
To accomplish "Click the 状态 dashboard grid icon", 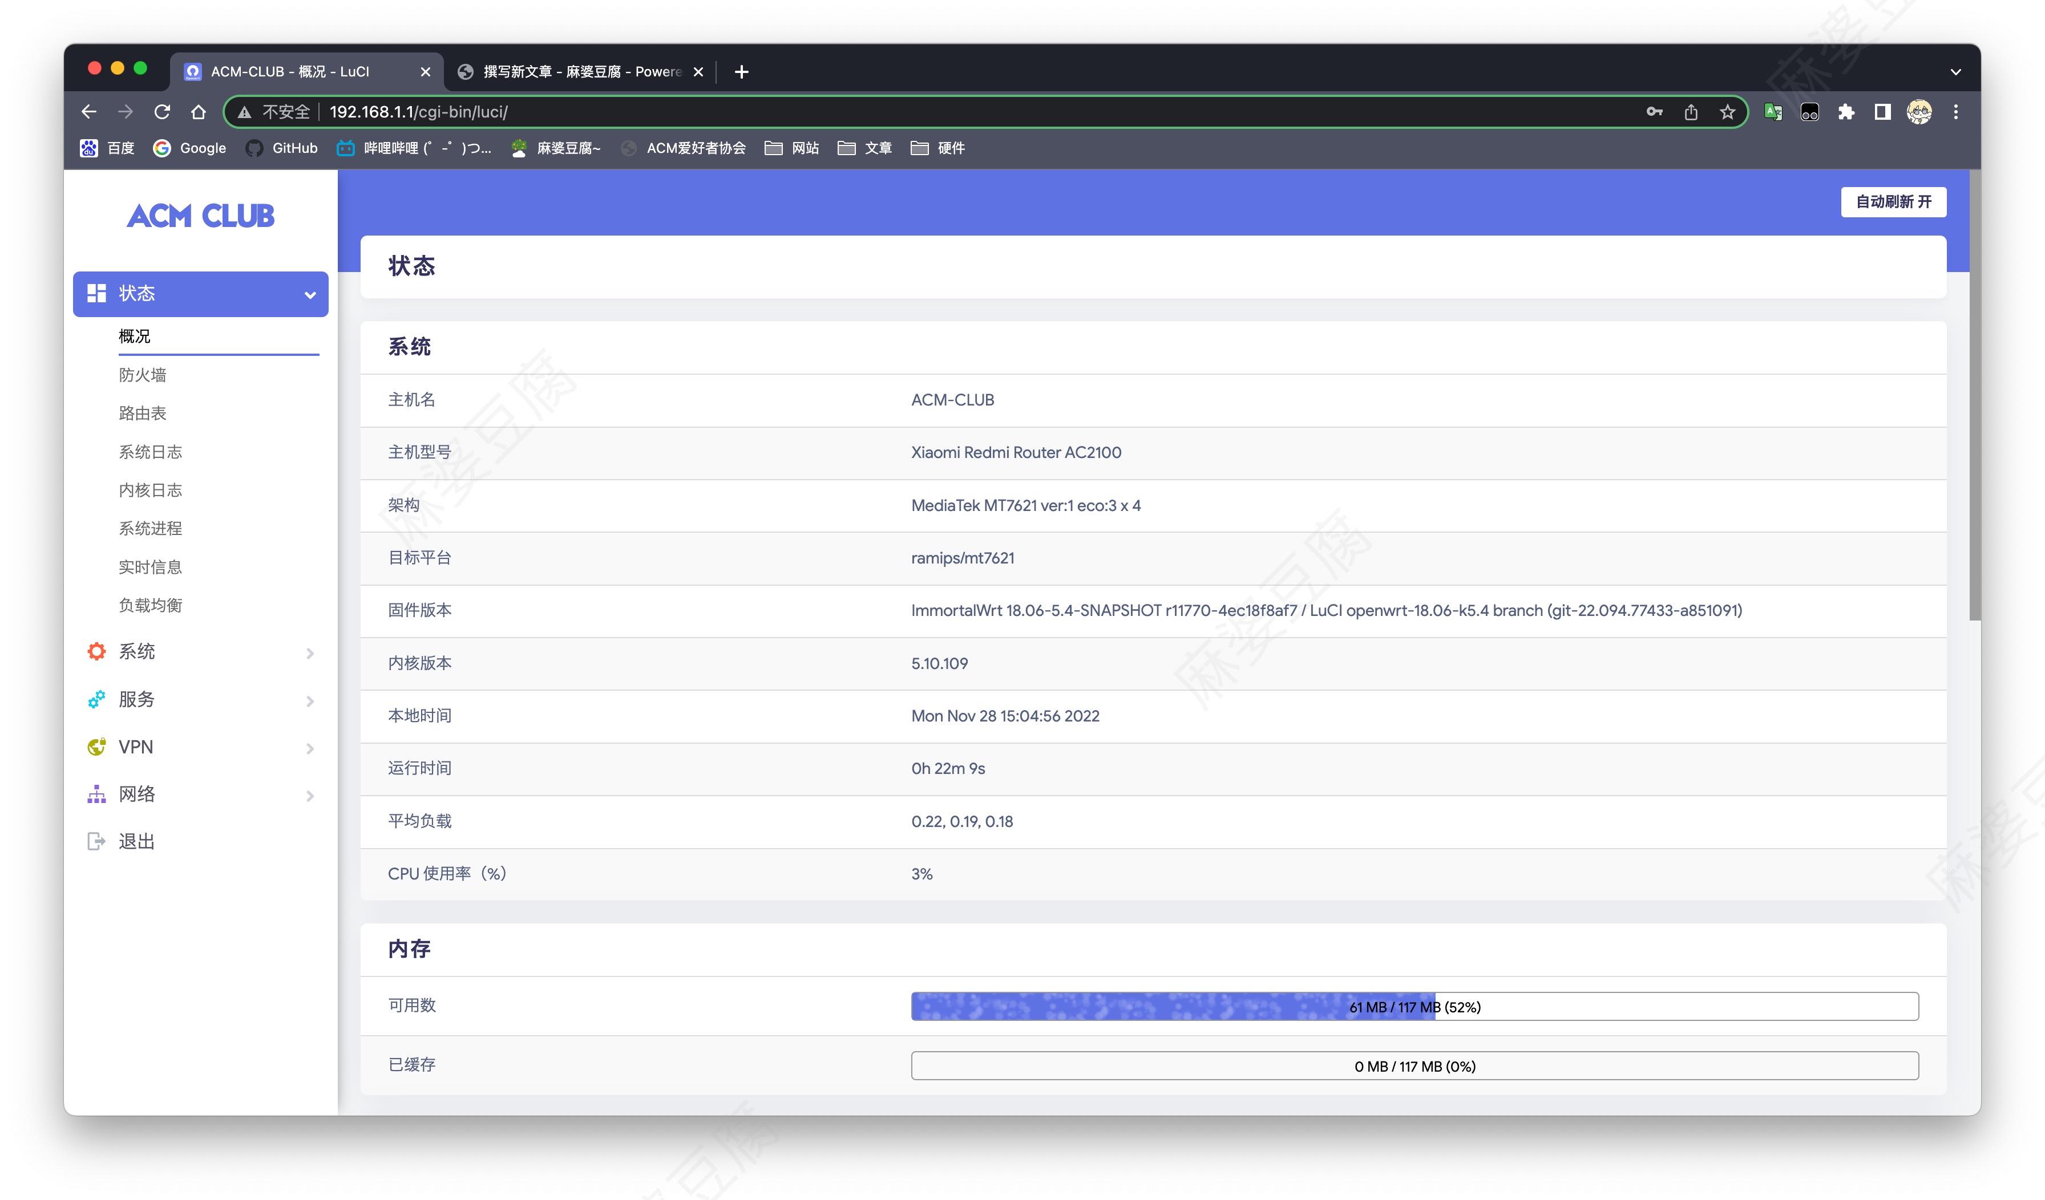I will coord(96,294).
